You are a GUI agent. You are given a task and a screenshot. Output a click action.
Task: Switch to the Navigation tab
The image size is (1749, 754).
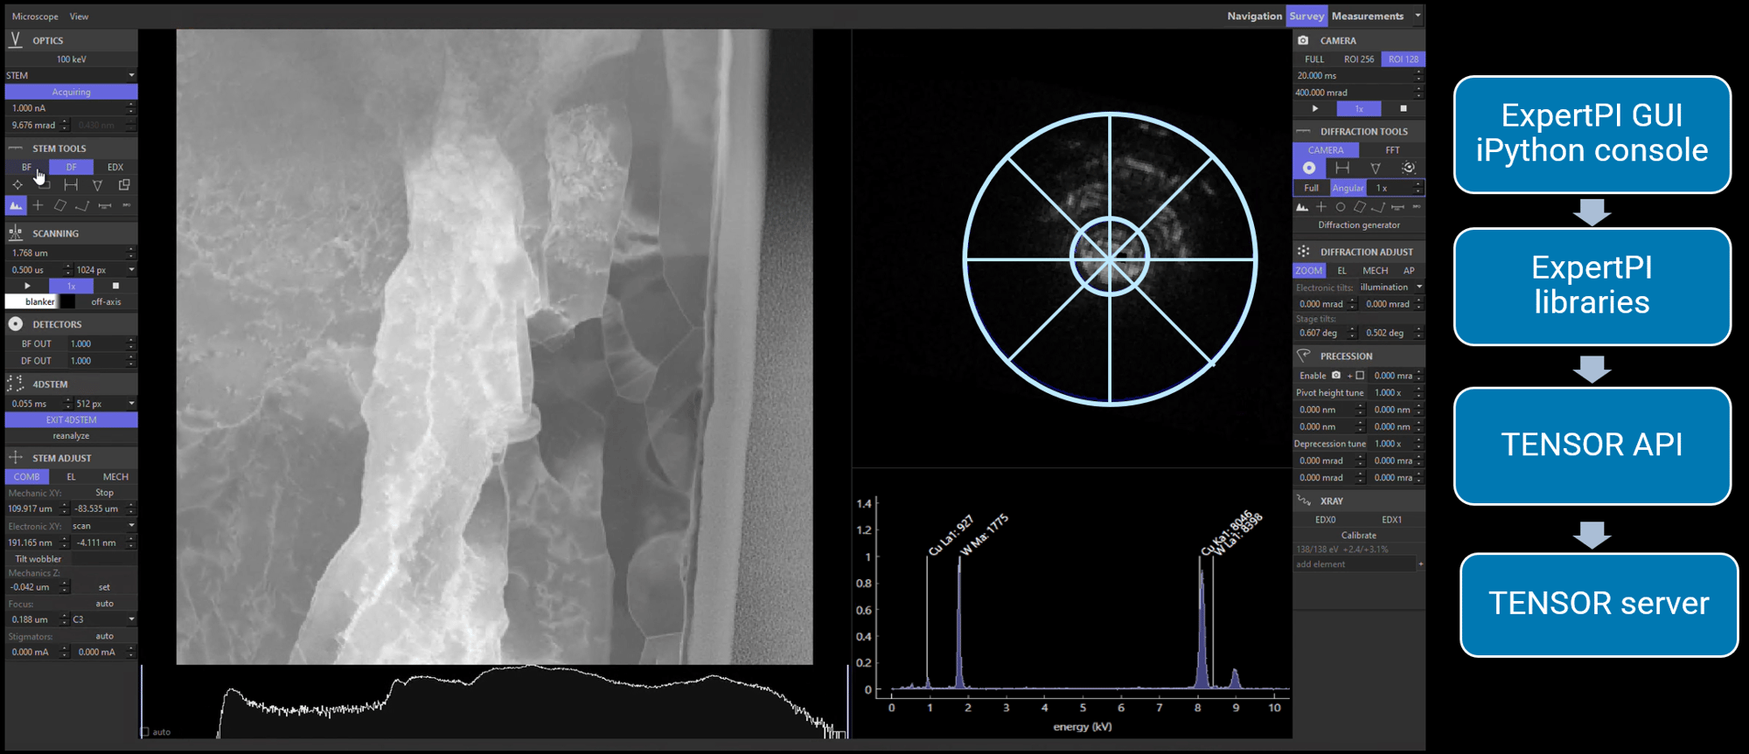pos(1253,16)
